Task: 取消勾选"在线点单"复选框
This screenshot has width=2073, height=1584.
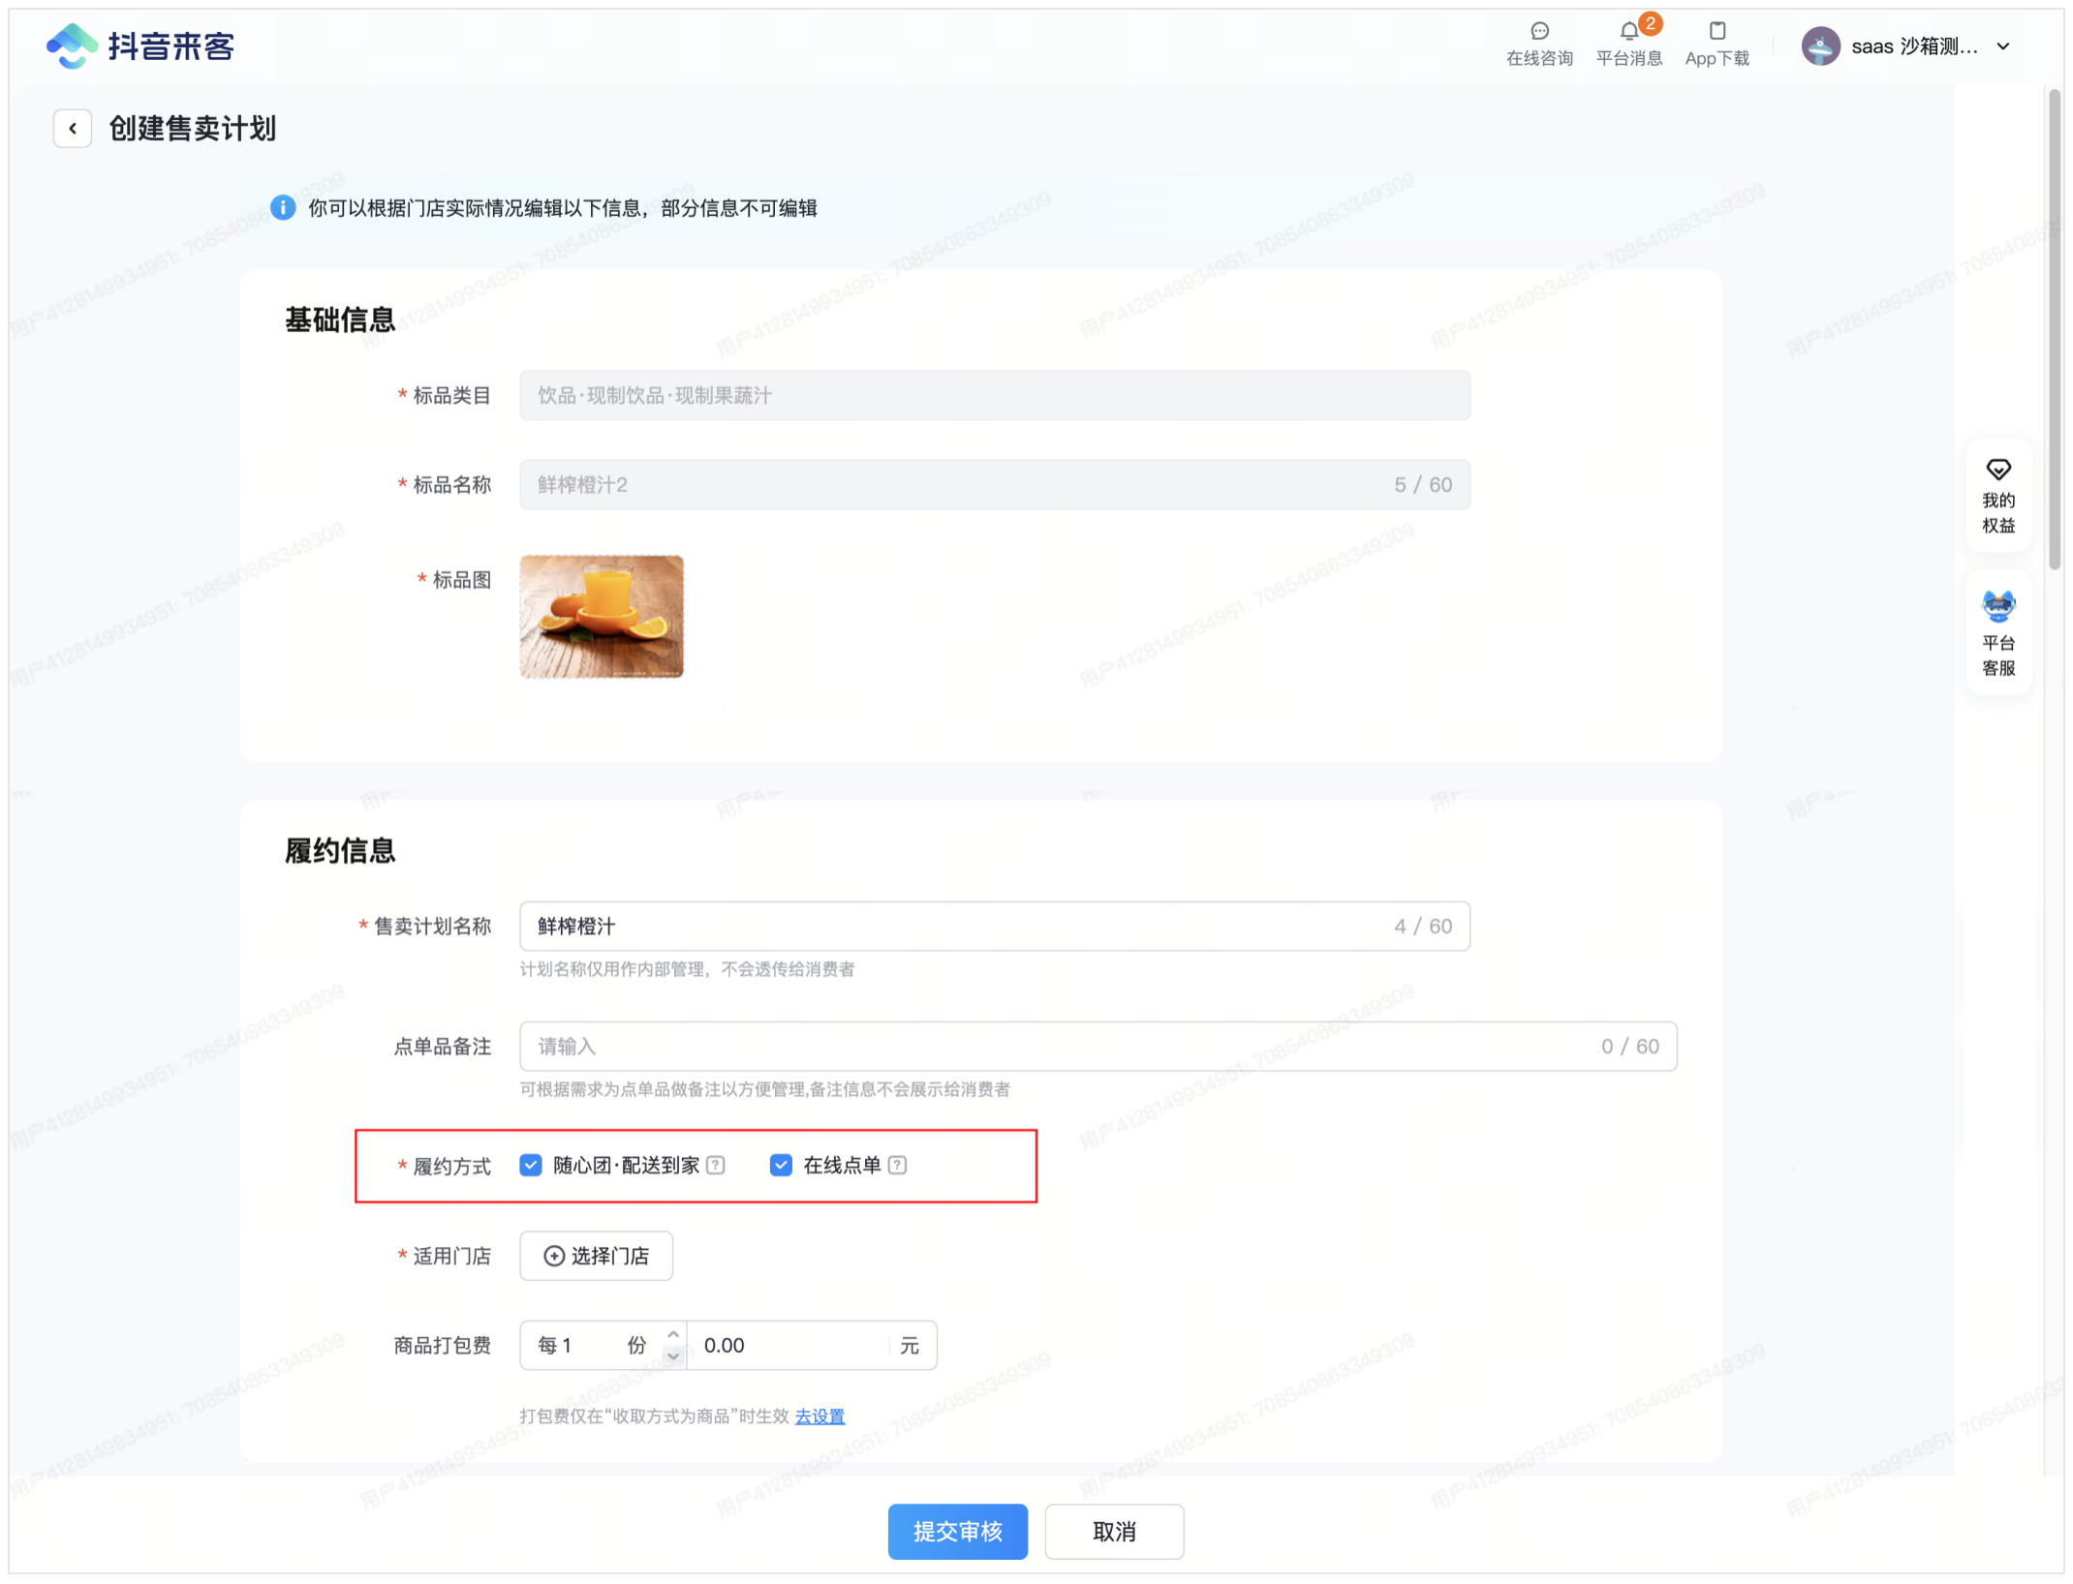Action: tap(781, 1165)
